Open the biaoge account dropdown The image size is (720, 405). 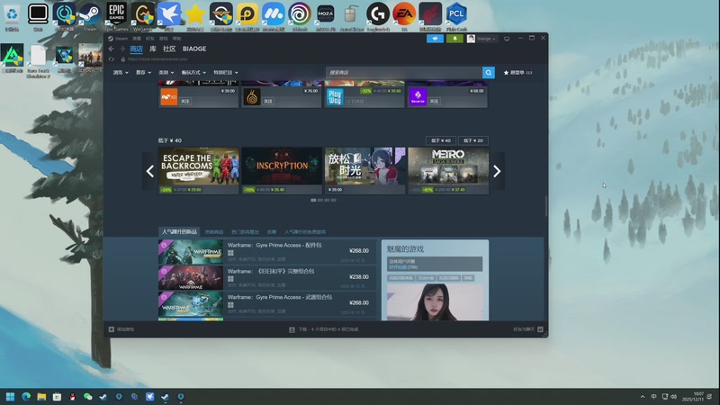click(x=481, y=39)
